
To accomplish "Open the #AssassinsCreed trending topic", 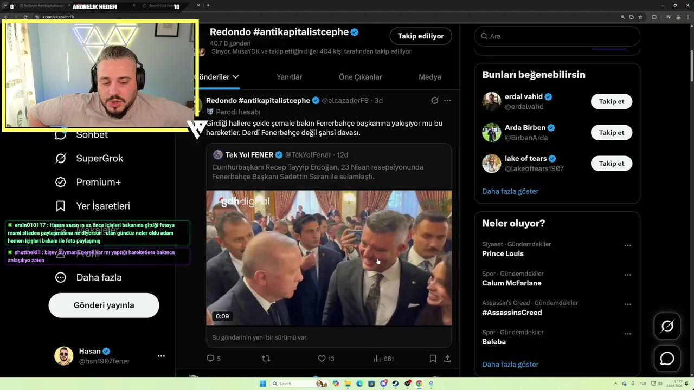I will click(x=512, y=313).
